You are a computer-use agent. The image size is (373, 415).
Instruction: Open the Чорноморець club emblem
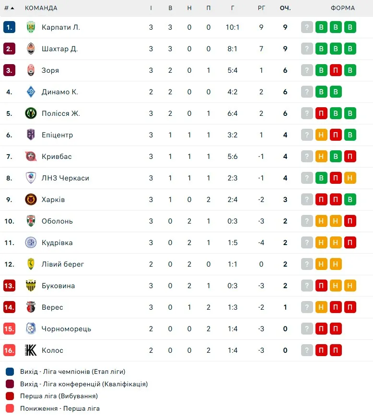click(31, 329)
